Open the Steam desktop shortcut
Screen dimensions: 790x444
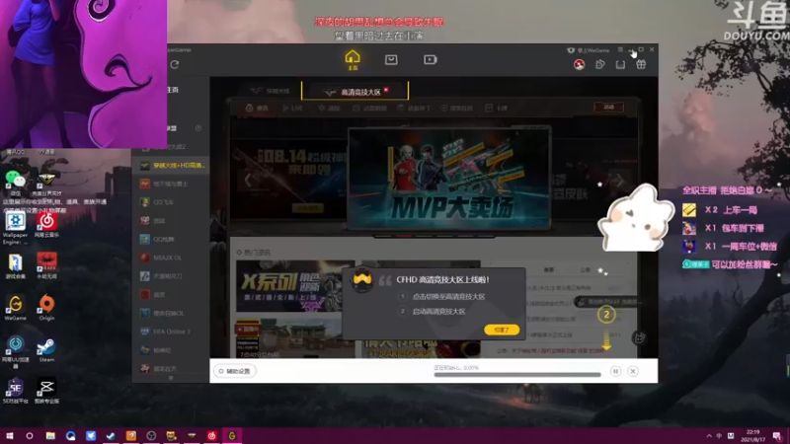pyautogui.click(x=46, y=349)
